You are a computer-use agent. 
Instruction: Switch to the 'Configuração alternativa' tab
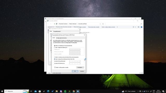[61, 38]
